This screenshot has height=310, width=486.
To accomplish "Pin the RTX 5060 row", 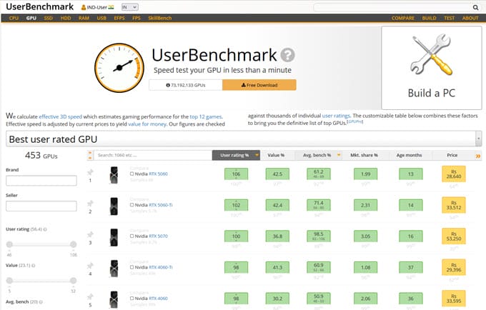I will click(90, 172).
